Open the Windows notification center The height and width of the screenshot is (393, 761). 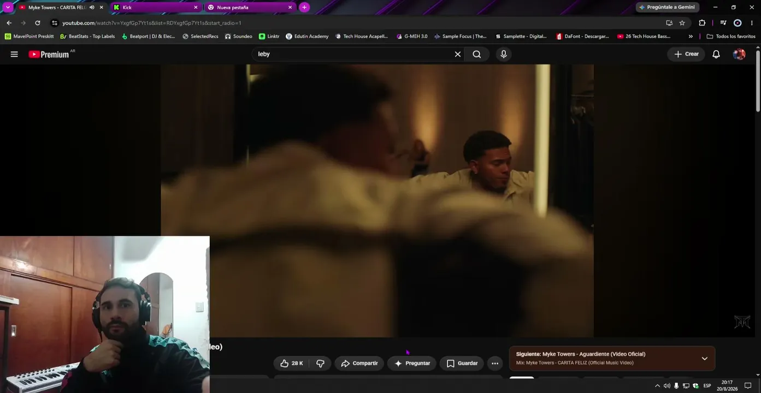pos(748,386)
